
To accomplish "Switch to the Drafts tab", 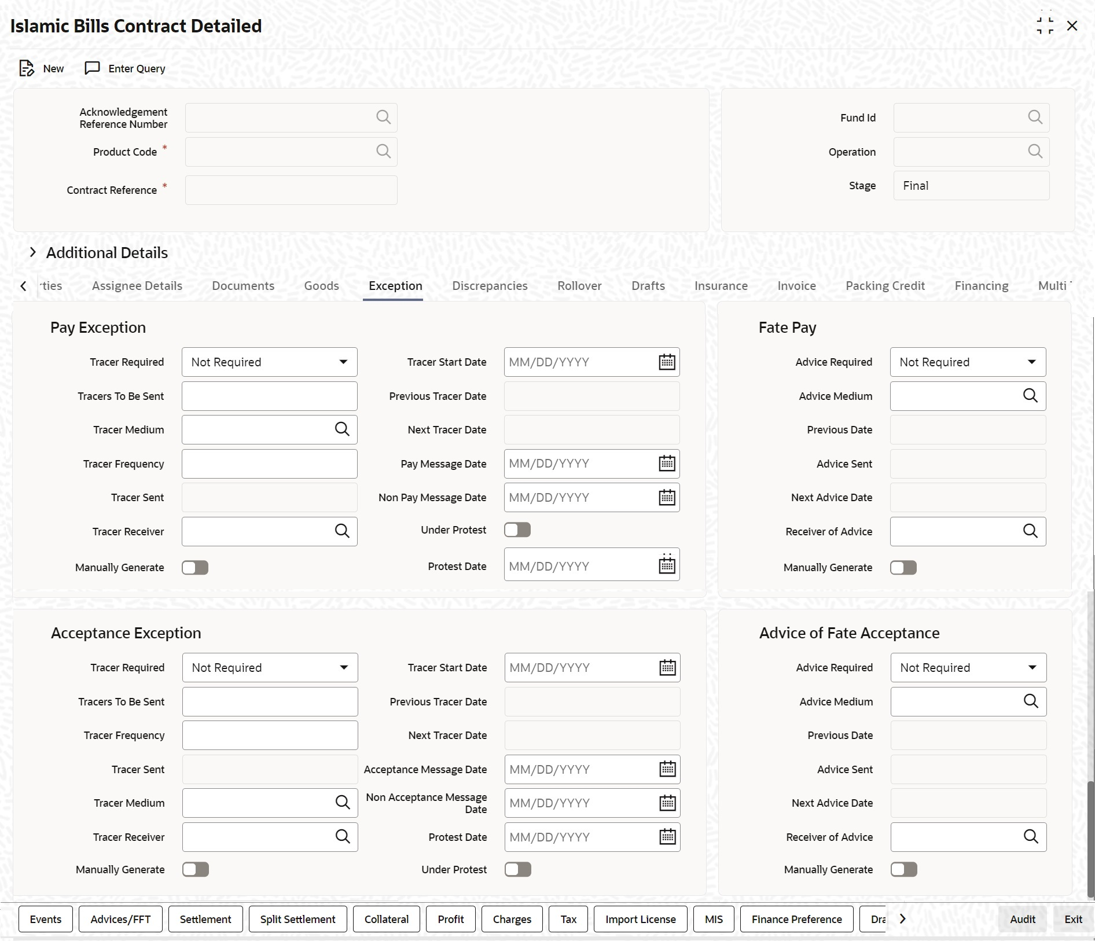I will coord(648,286).
